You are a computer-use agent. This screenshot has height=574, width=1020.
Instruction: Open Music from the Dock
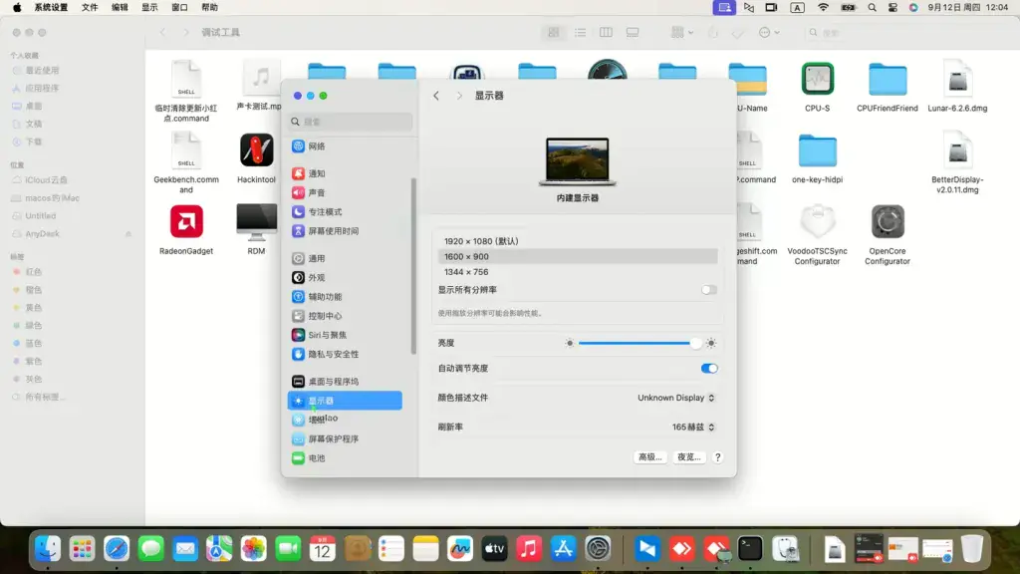point(529,549)
